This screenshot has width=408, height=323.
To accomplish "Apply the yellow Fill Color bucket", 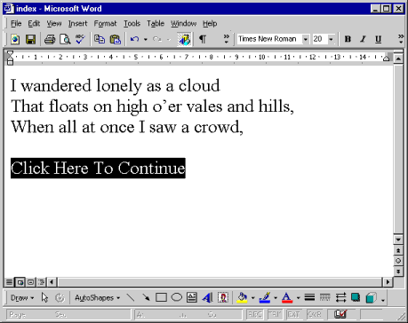I will (242, 297).
